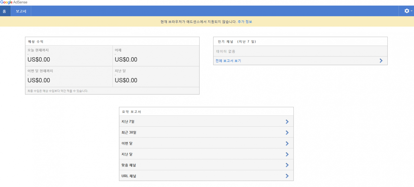Open the 전체 보고서 보기 link
This screenshot has width=414, height=187.
click(x=228, y=61)
